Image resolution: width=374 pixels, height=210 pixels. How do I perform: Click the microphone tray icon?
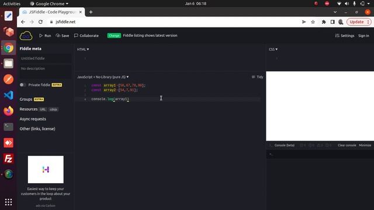pos(355,3)
